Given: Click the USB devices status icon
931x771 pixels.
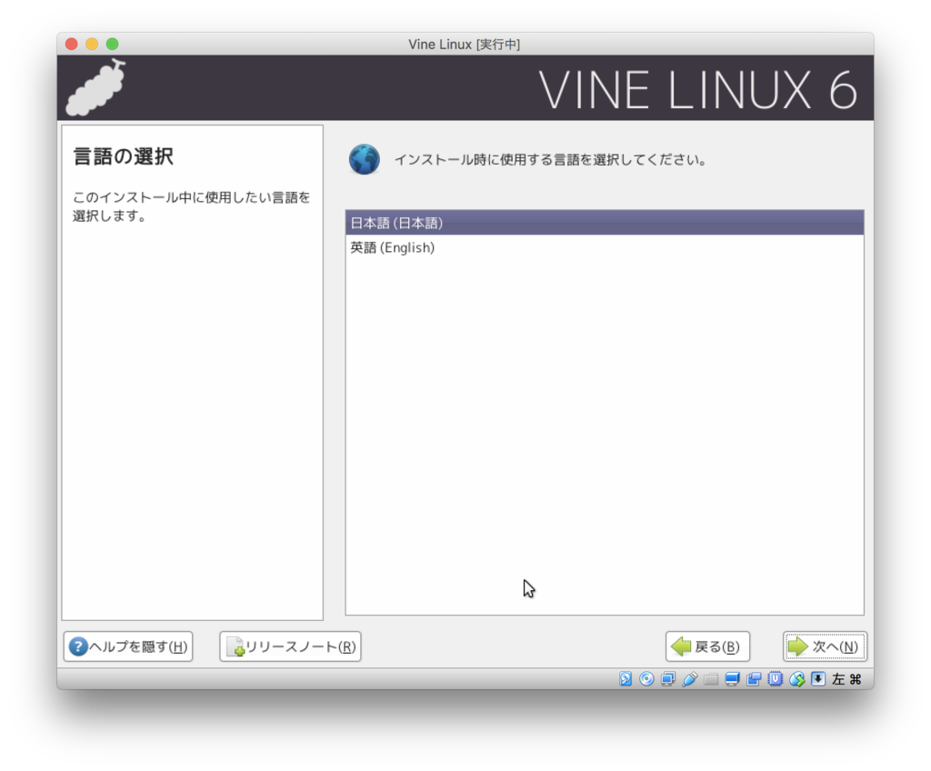Looking at the screenshot, I should [x=689, y=679].
